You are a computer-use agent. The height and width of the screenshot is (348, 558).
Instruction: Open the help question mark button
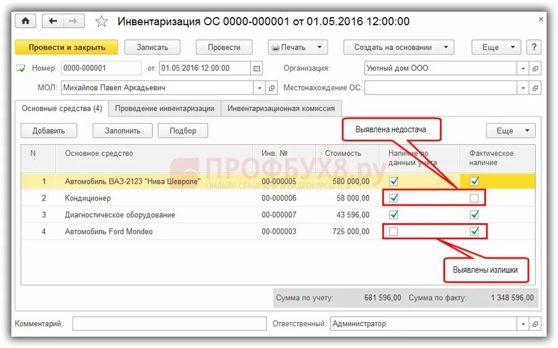pyautogui.click(x=534, y=47)
